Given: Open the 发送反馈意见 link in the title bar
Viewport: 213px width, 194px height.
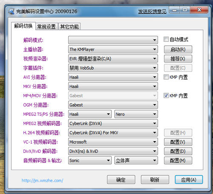Looking at the screenshot, I should 152,12.
